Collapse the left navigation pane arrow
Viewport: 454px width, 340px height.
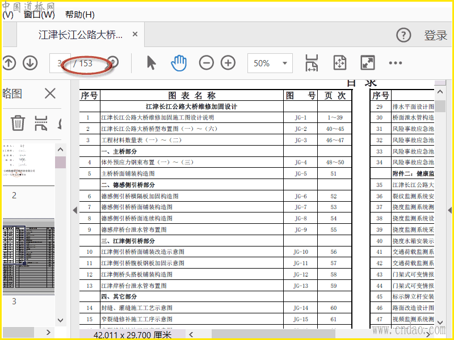click(75, 210)
